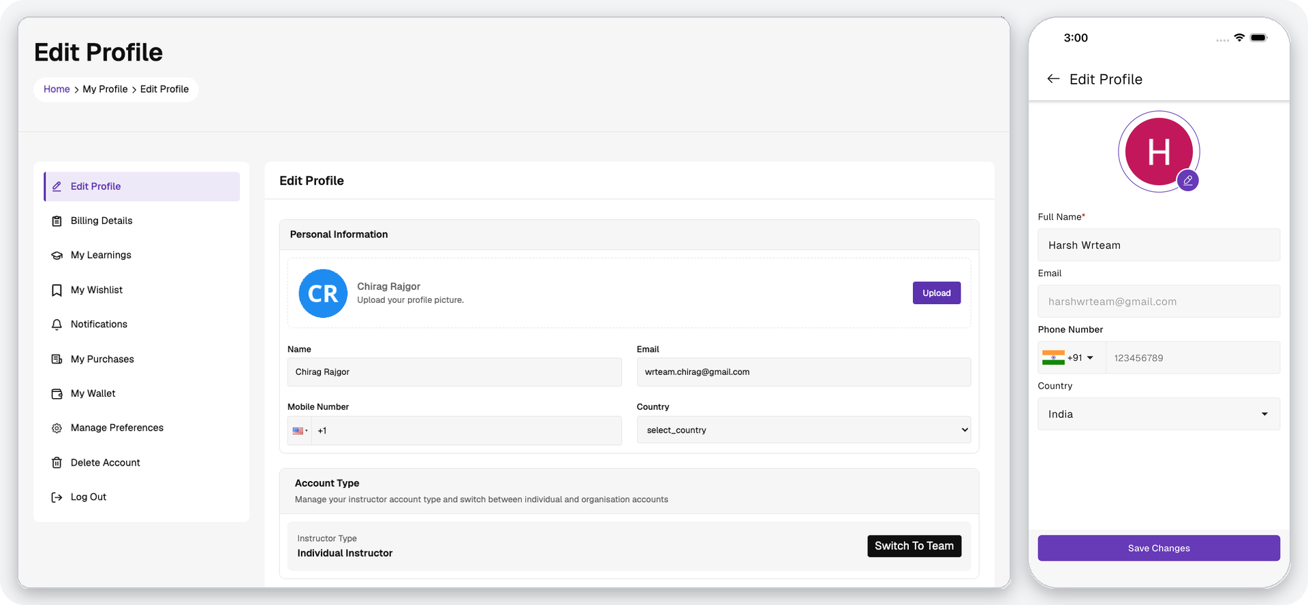Click the Email field with wrteam.chirag@gmail.com
The height and width of the screenshot is (605, 1308).
point(804,372)
